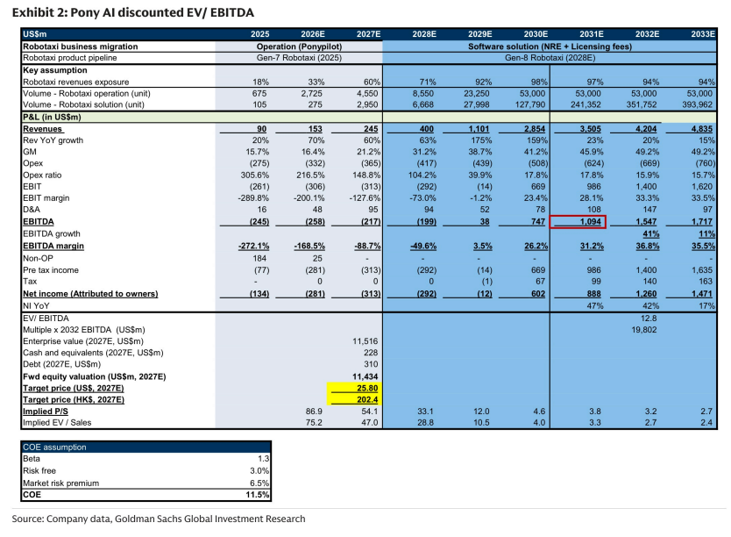731x537 pixels.
Task: Select the implied EV / Sales value '75.2'
Action: pyautogui.click(x=314, y=422)
